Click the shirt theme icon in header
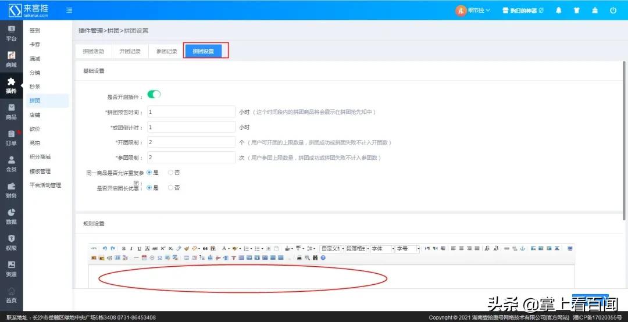Viewport: 628px width, 322px height. [576, 10]
